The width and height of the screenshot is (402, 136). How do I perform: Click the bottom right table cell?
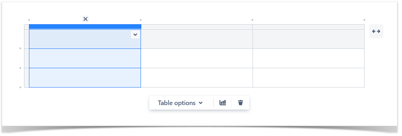(x=308, y=78)
